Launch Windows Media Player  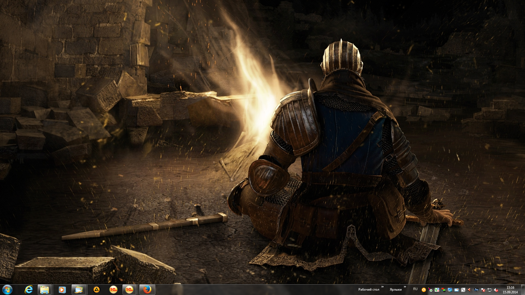tap(62, 290)
